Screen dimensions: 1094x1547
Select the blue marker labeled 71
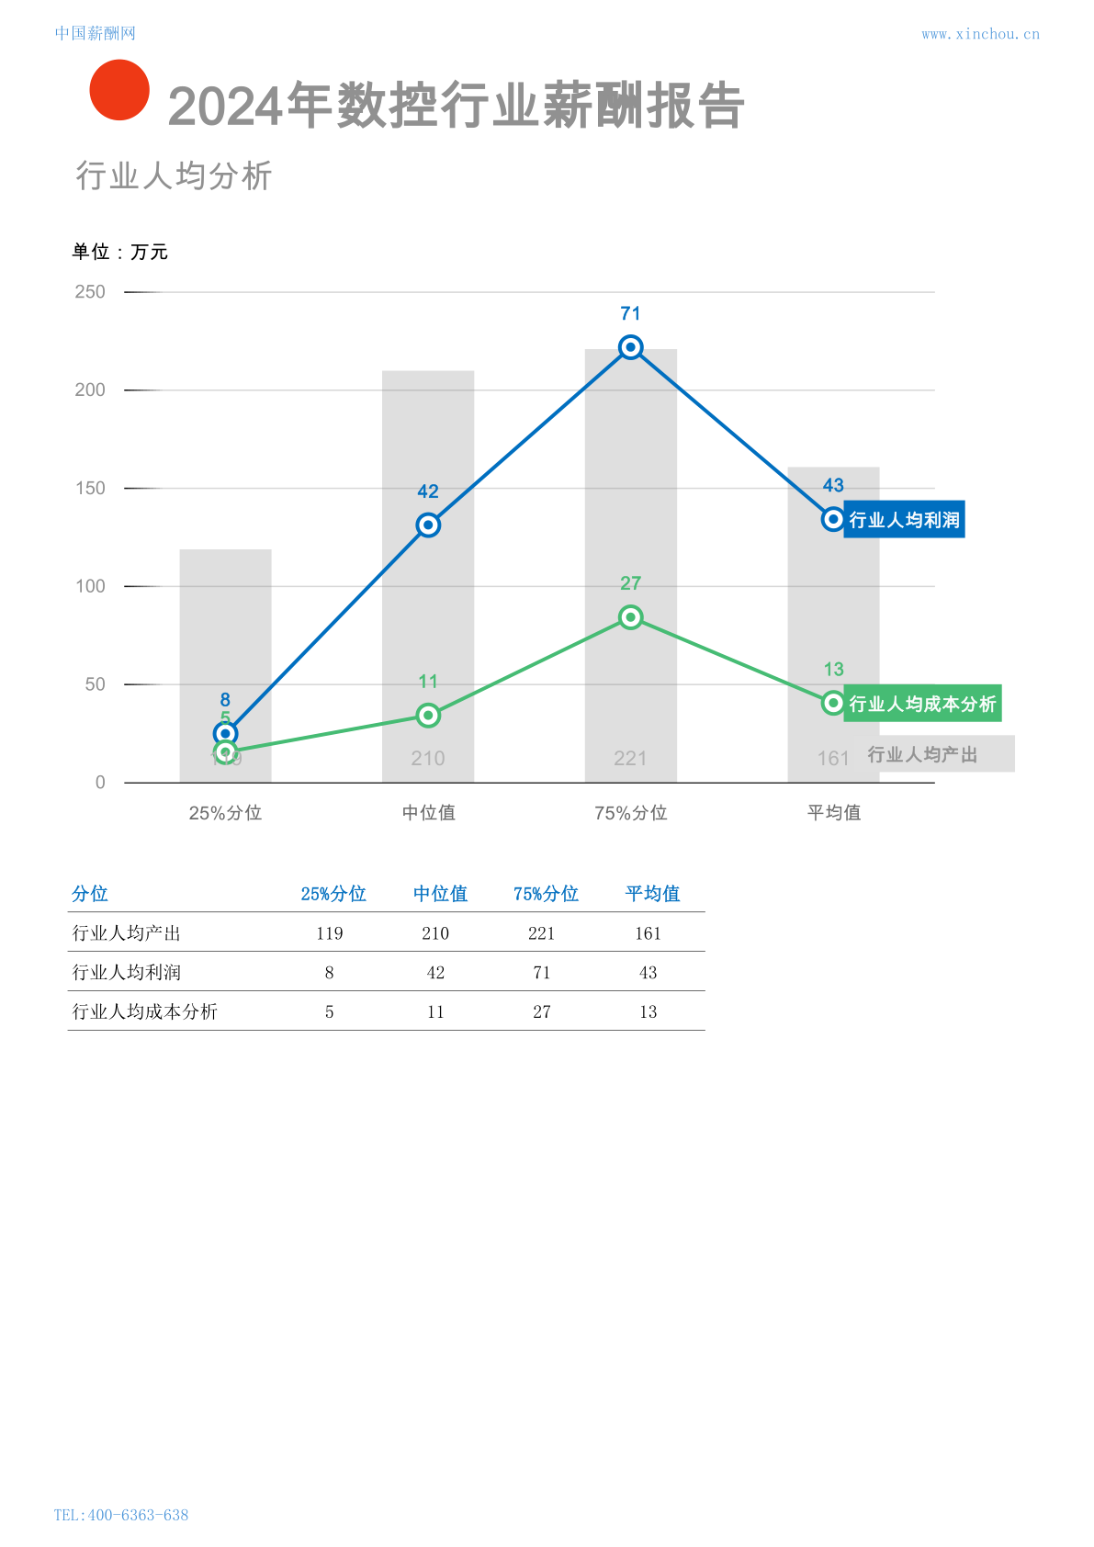point(630,347)
